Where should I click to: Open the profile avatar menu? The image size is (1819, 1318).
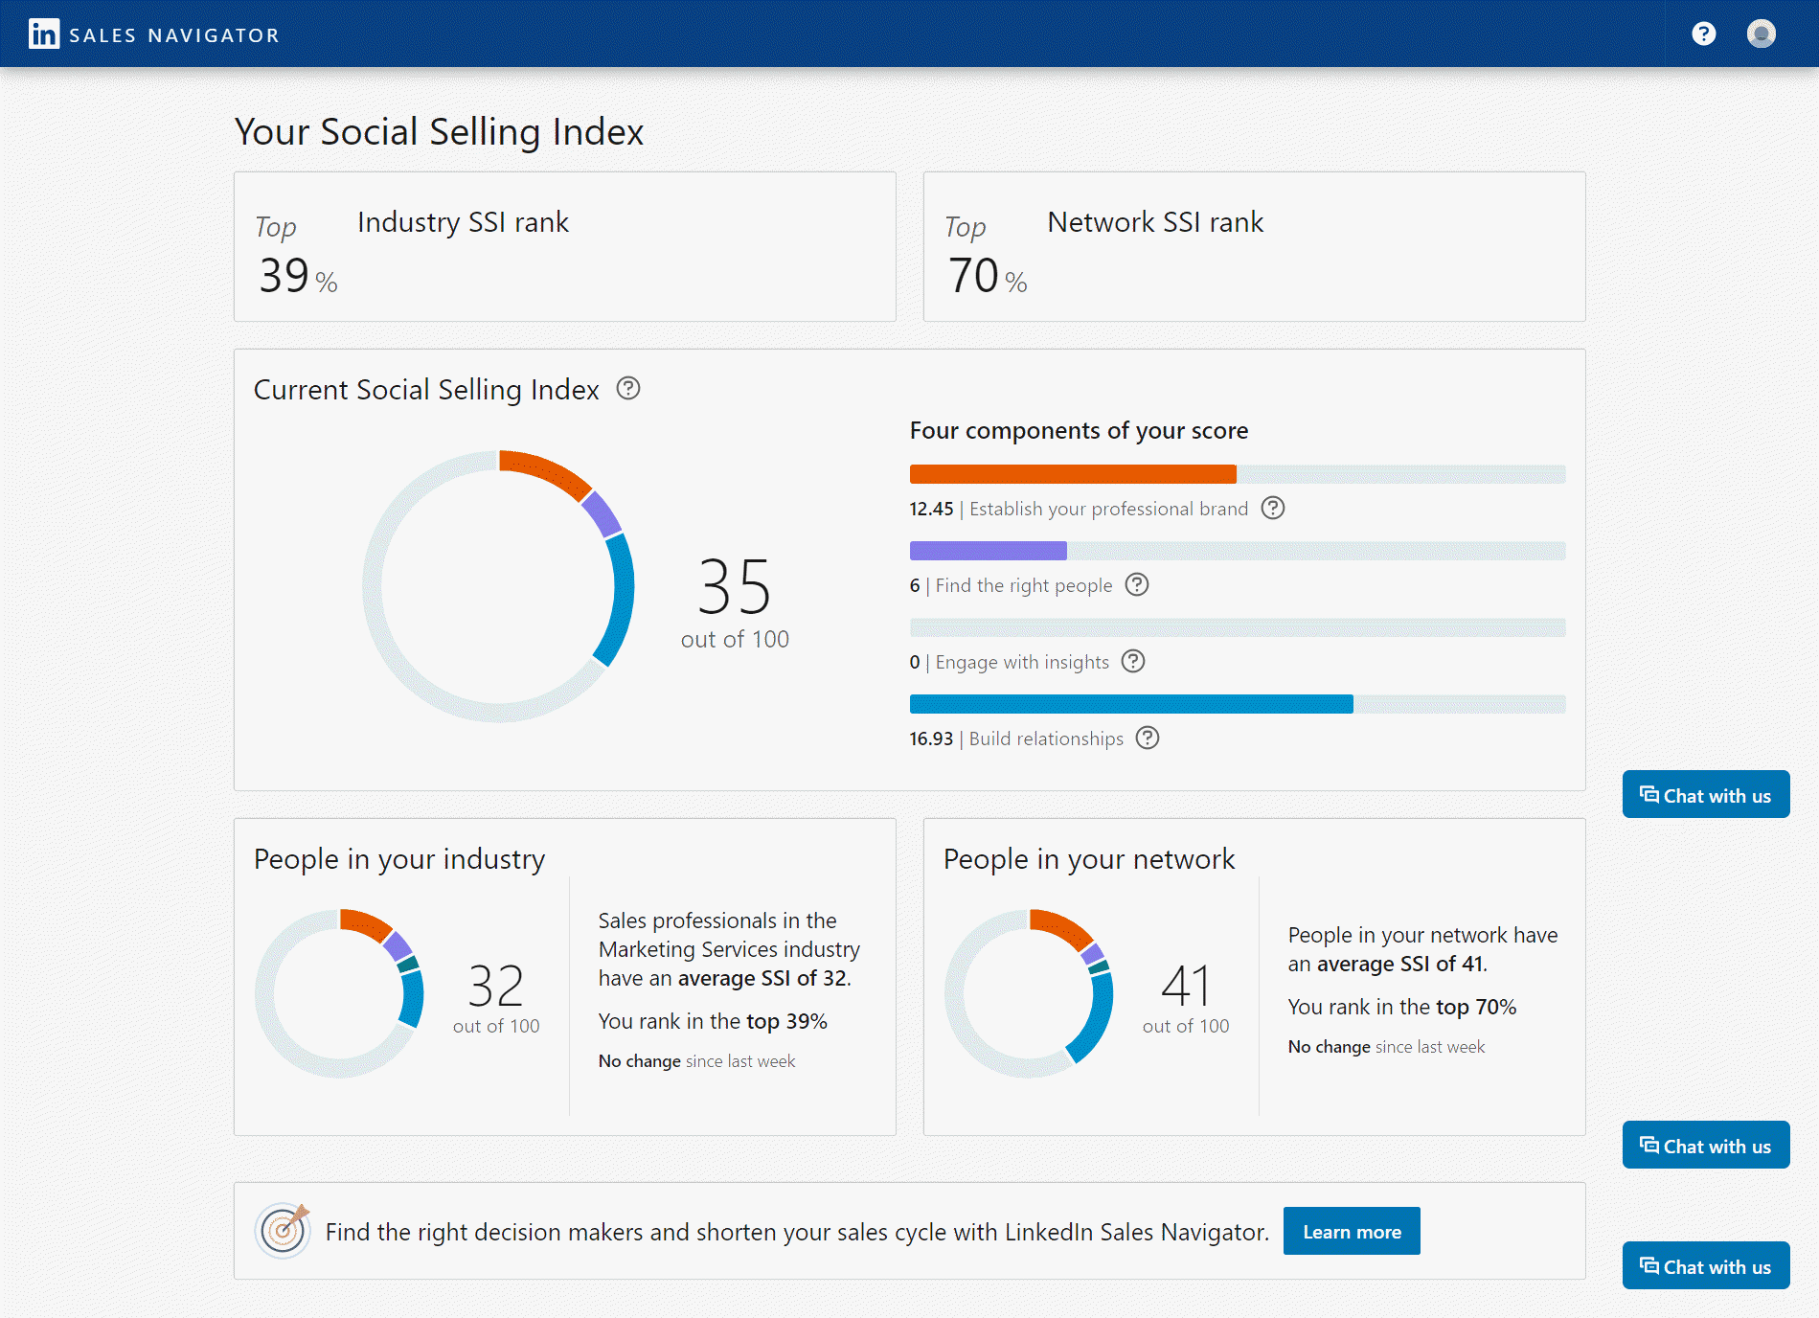(x=1761, y=34)
